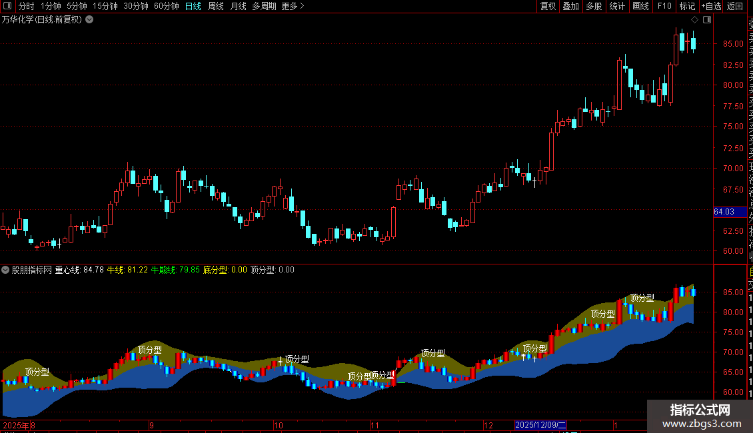
Task: Select the 日线 daily chart tab
Action: (x=193, y=6)
